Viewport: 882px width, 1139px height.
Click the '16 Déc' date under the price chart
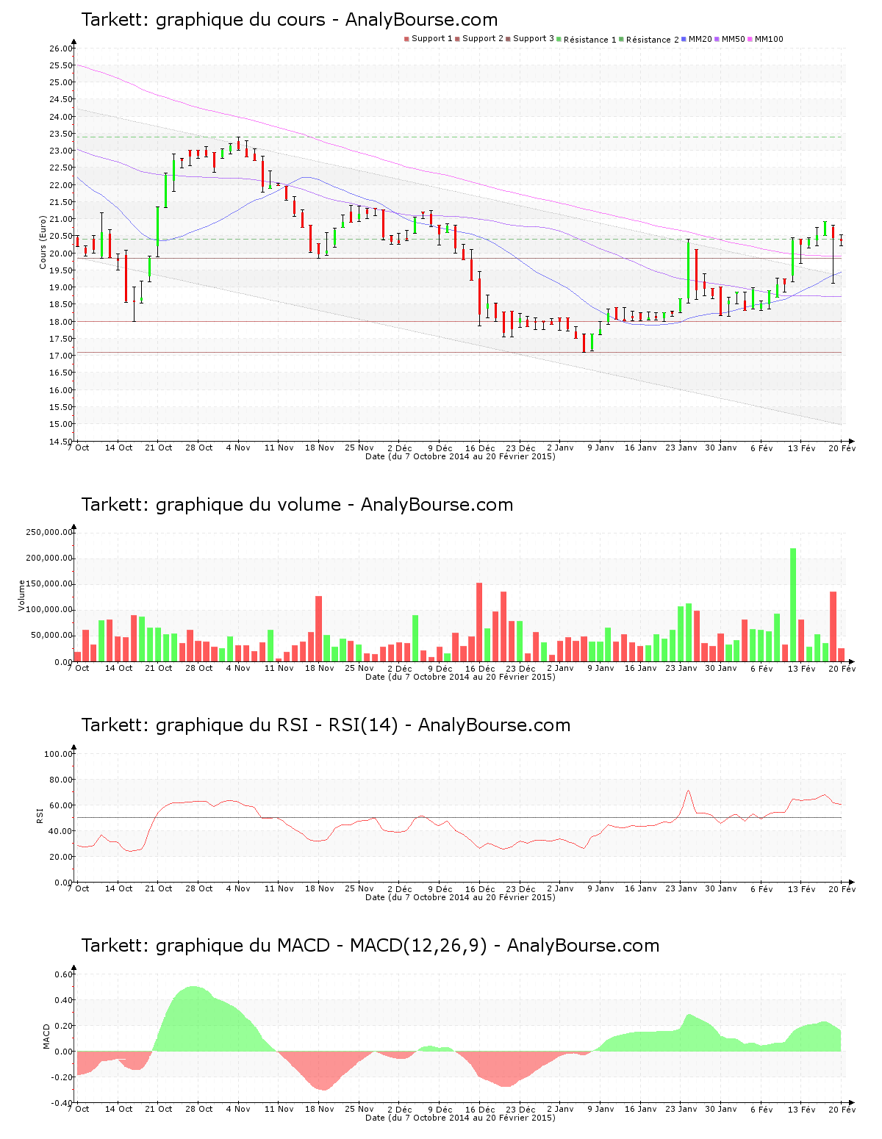480,448
